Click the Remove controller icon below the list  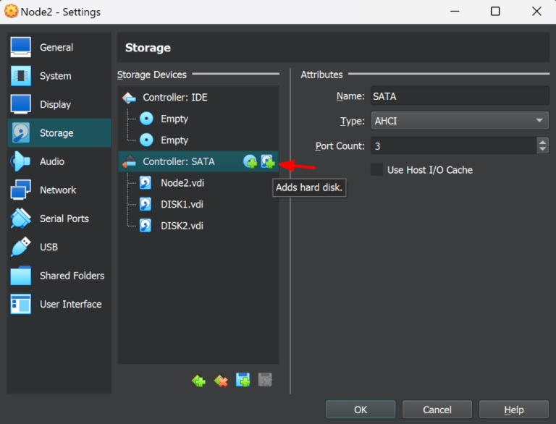pos(221,380)
